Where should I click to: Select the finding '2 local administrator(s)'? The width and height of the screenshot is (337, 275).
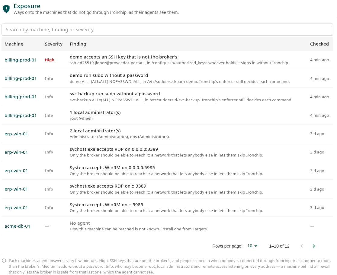[x=95, y=131]
